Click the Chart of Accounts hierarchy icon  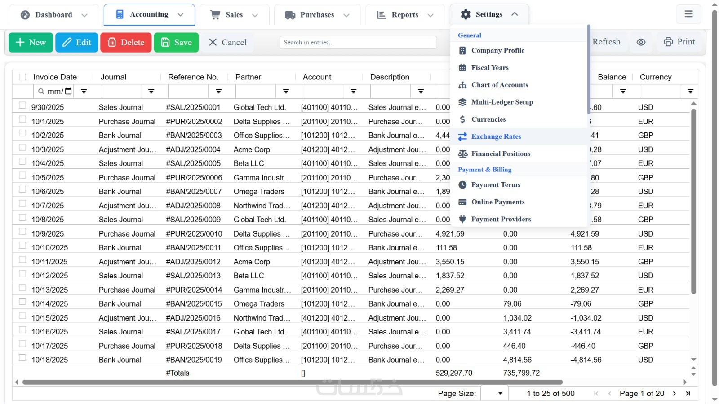pyautogui.click(x=462, y=85)
